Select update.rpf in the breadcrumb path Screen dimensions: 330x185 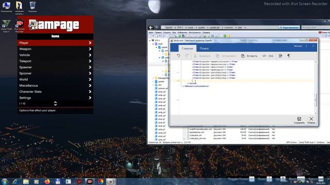[214, 27]
